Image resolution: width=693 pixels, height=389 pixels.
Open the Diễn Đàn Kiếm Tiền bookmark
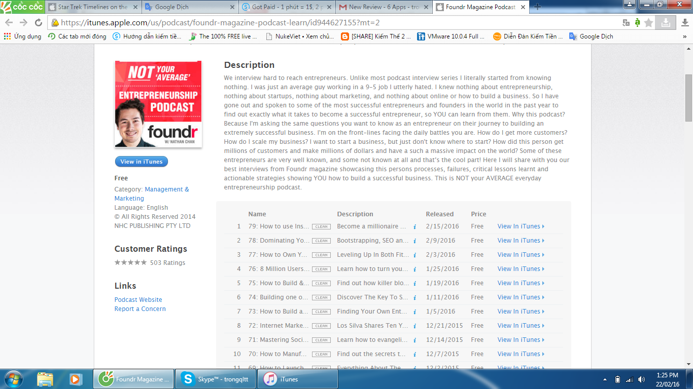[x=528, y=36]
